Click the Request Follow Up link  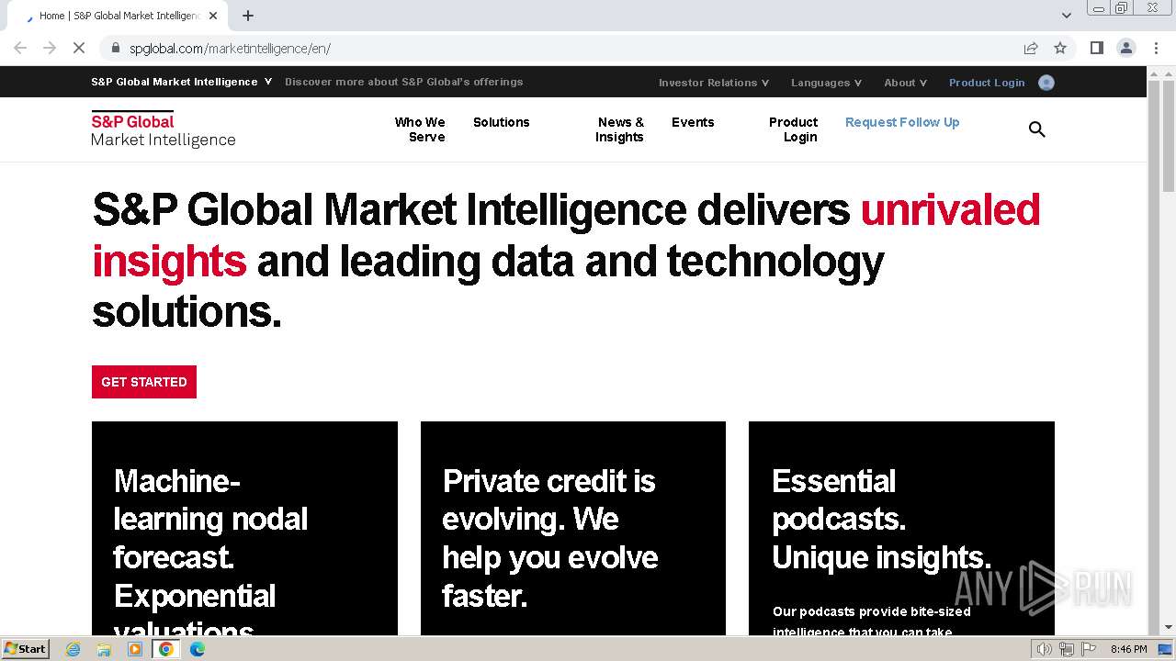(x=902, y=122)
